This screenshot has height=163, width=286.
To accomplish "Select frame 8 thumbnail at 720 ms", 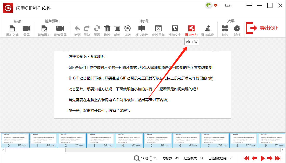I will pos(244,140).
